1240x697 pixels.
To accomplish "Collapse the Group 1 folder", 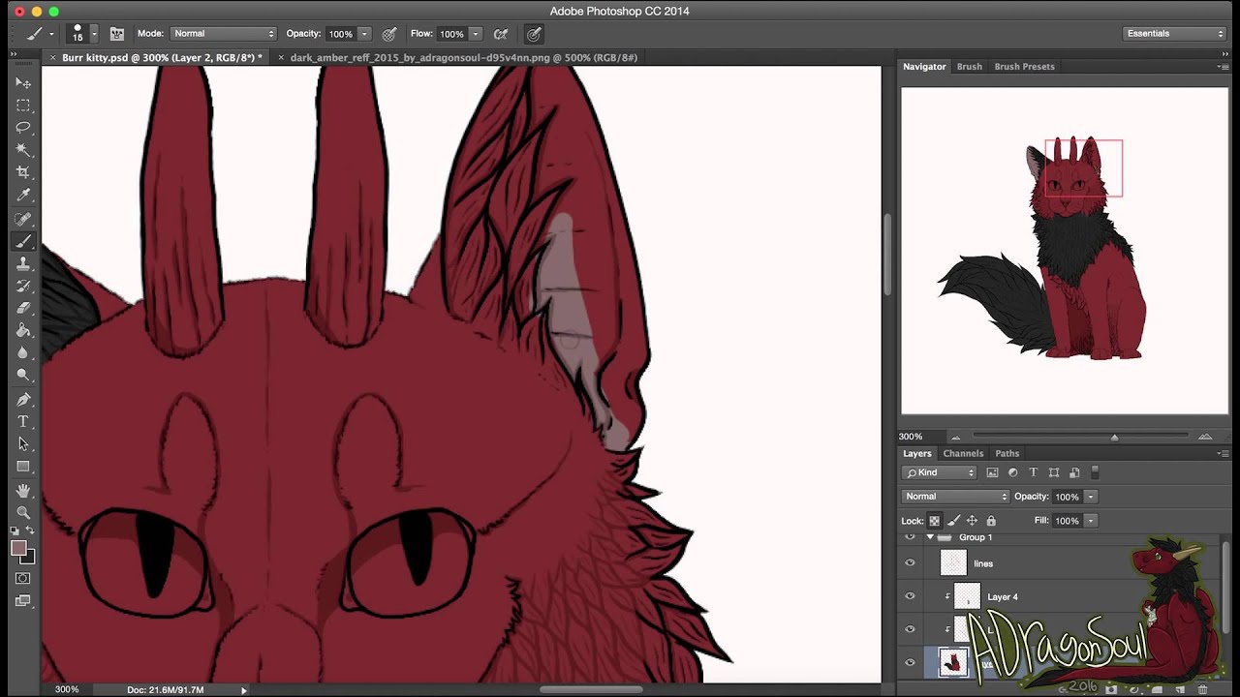I will 930,537.
